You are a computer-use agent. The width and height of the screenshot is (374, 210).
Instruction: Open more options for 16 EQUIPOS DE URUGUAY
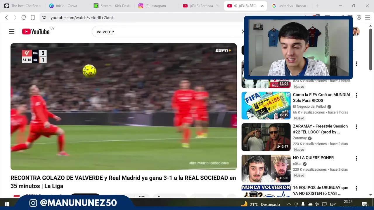(x=356, y=188)
